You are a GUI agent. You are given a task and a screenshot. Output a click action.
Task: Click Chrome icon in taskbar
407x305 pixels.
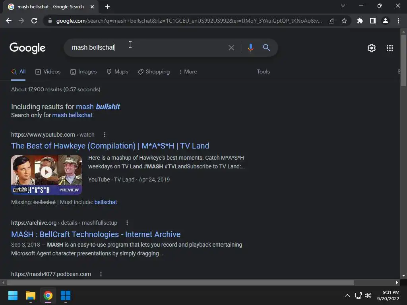coord(48,295)
